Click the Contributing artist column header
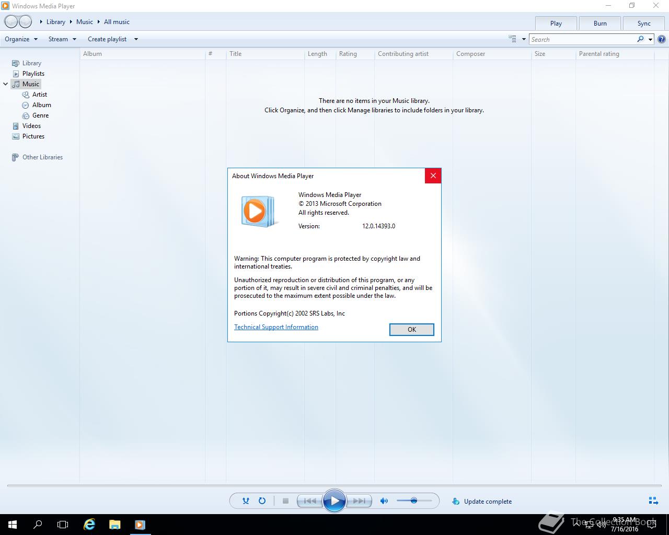 pos(413,54)
